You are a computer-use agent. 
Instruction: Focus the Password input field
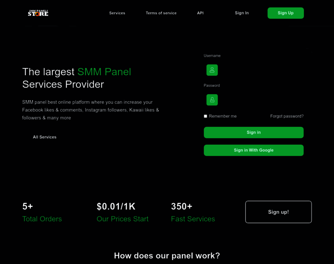[x=260, y=100]
